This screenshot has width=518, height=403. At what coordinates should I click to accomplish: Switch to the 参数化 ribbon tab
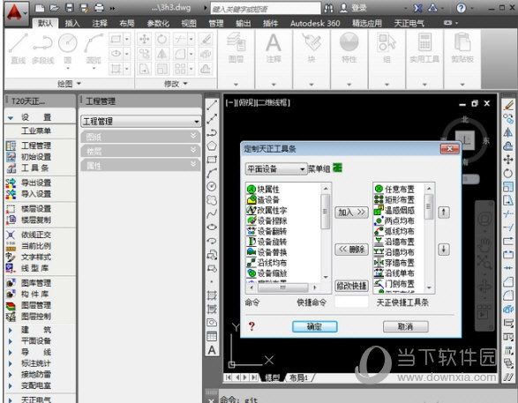(x=158, y=23)
